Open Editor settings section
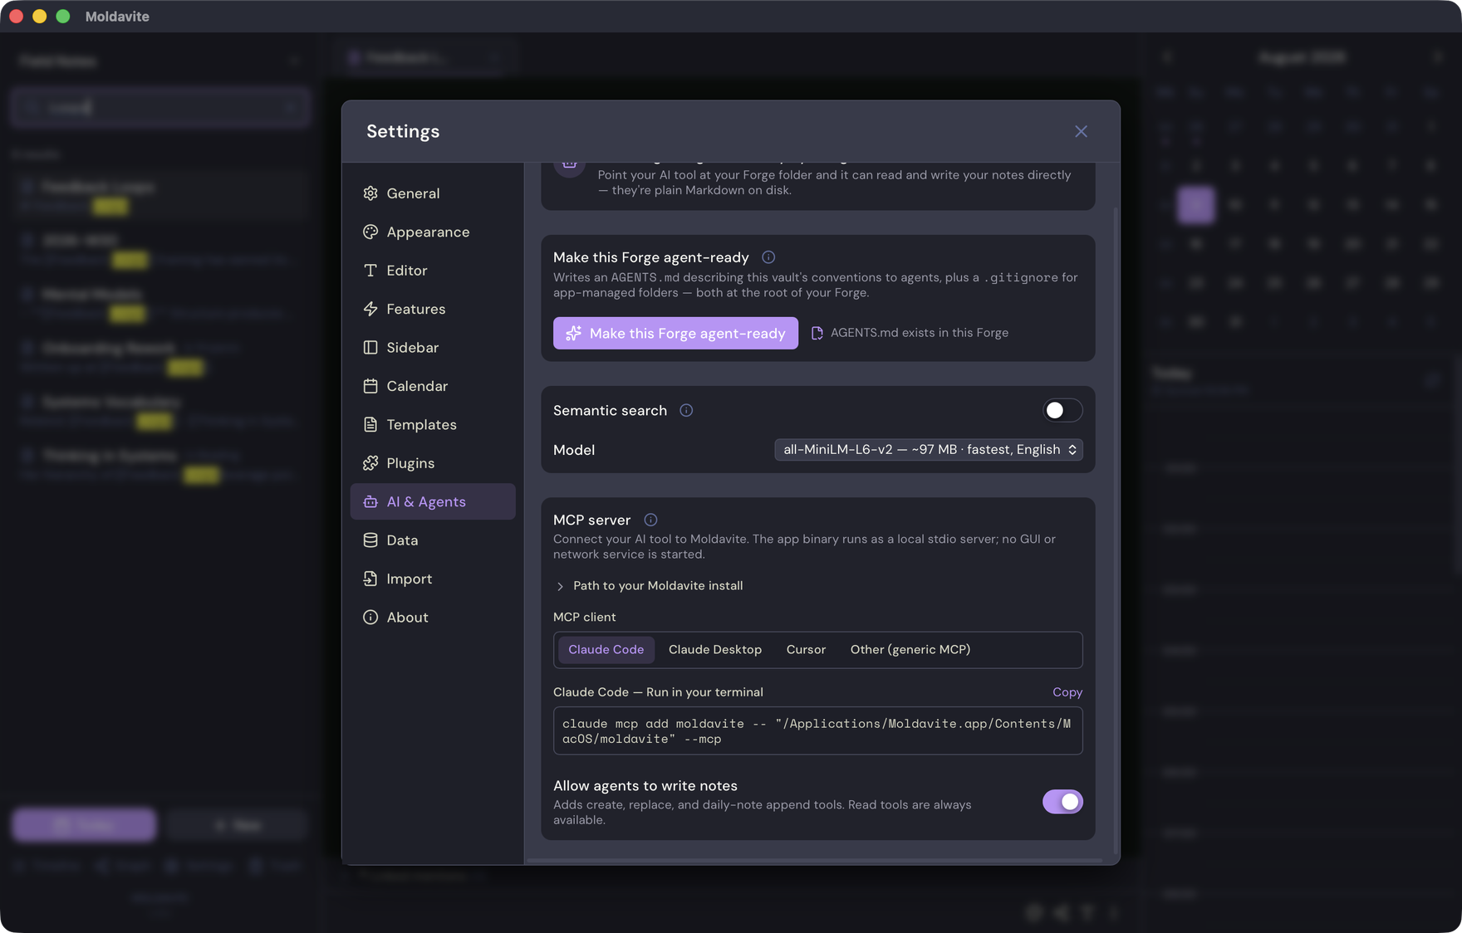Viewport: 1462px width, 933px height. (433, 271)
